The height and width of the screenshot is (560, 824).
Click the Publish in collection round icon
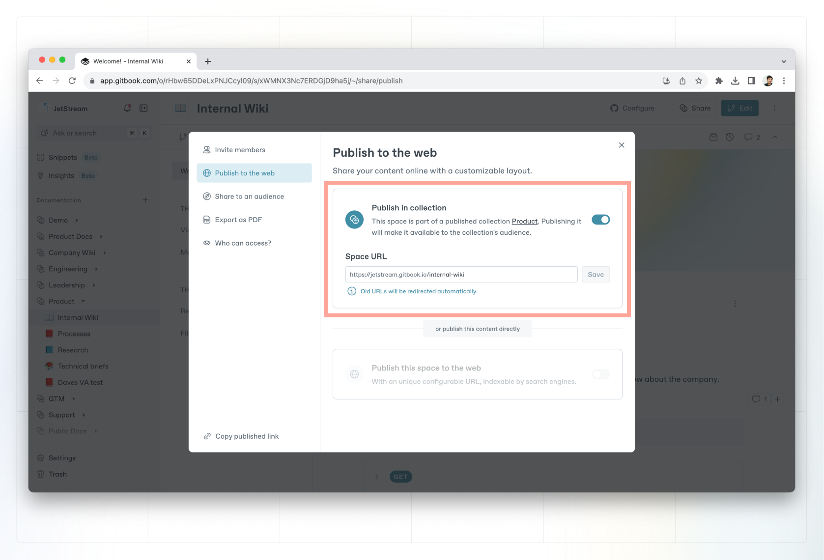354,220
